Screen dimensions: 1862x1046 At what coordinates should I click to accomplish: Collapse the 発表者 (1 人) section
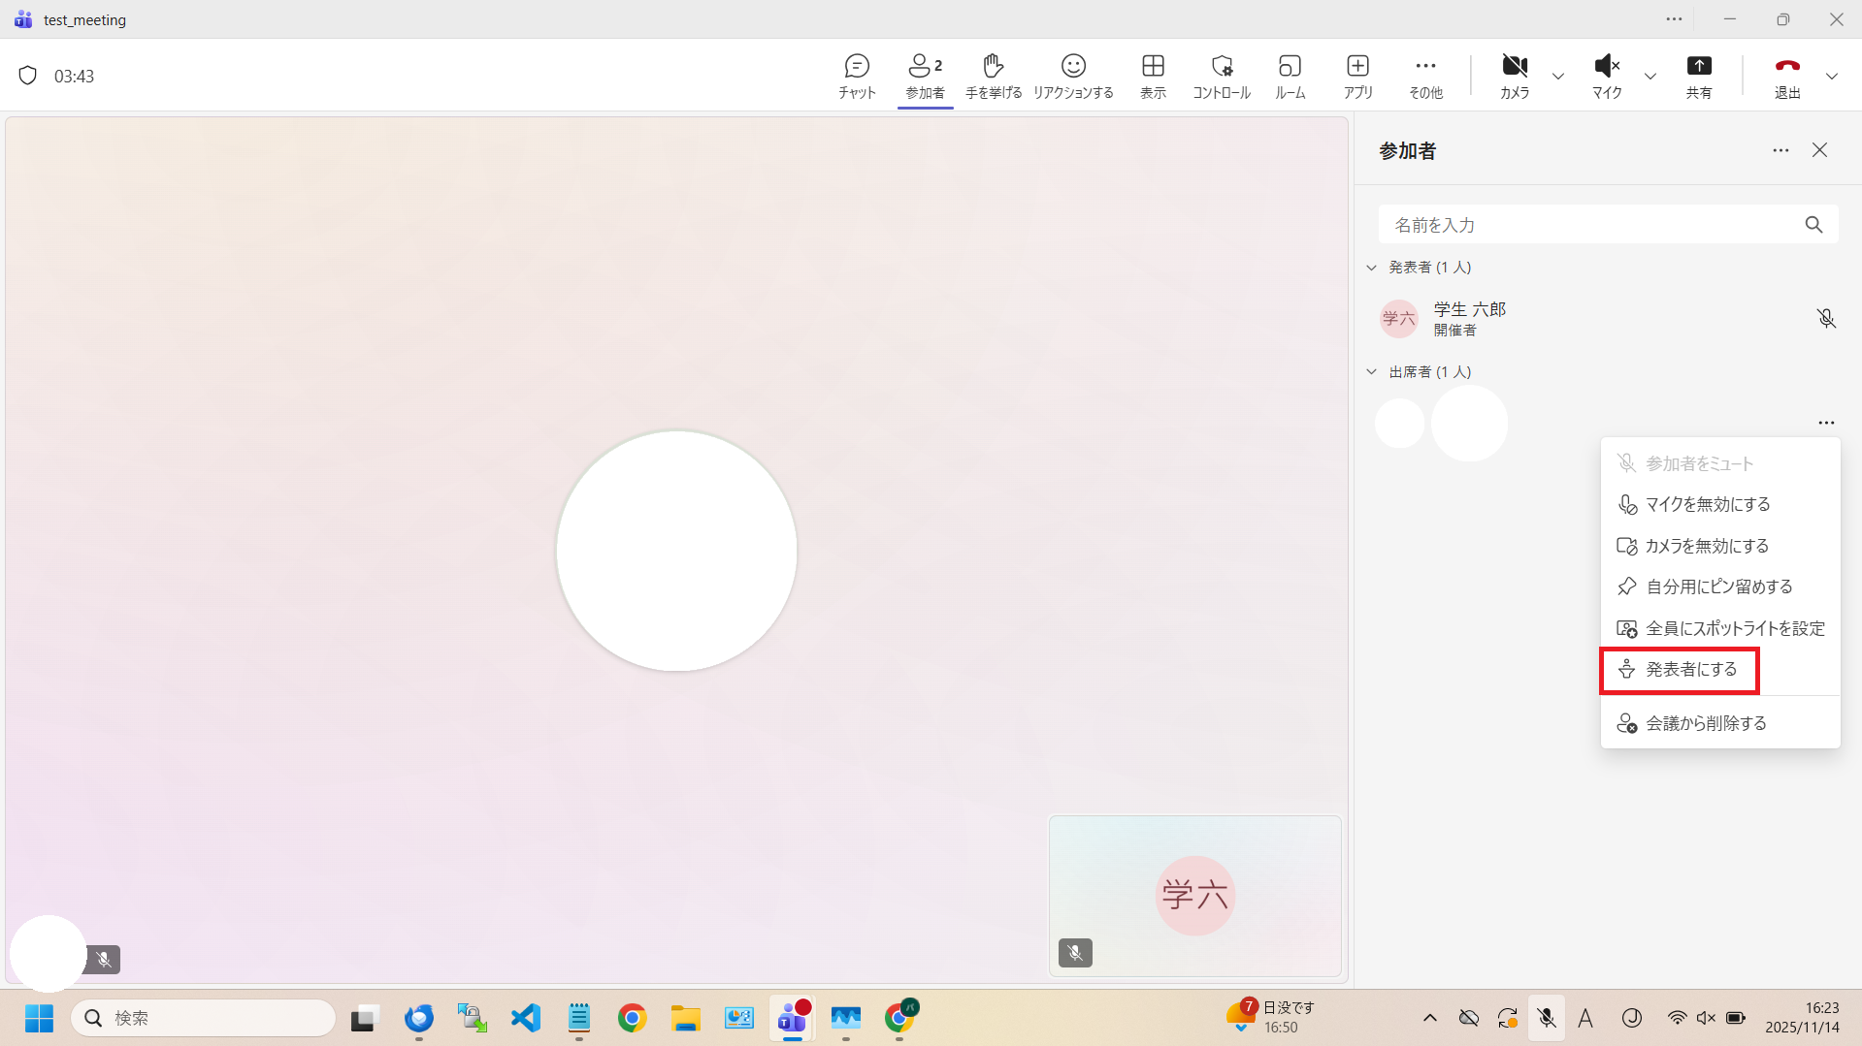click(x=1372, y=268)
